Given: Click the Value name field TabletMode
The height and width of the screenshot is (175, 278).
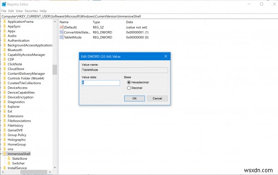Looking at the screenshot, I should coord(125,70).
